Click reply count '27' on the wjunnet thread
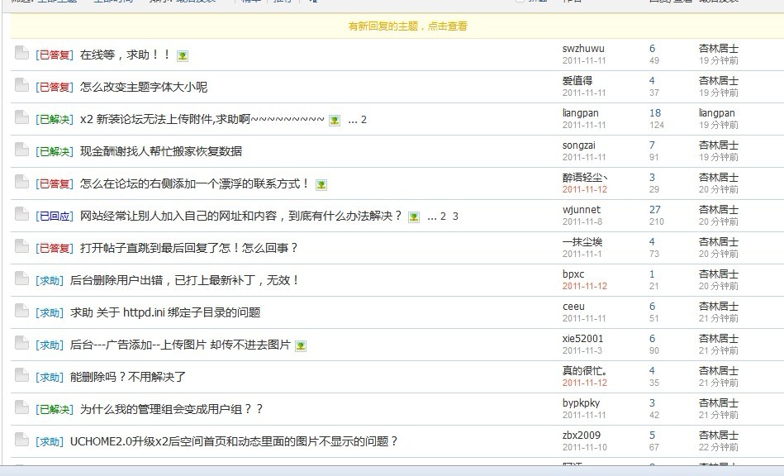Viewport: 784px width, 476px height. pos(655,210)
